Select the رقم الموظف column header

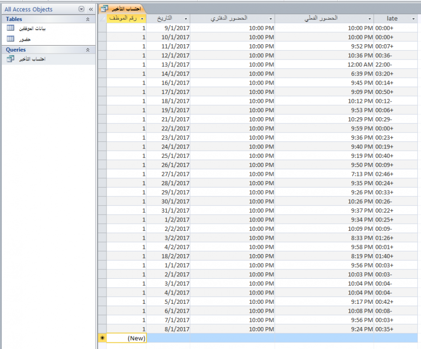[127, 19]
